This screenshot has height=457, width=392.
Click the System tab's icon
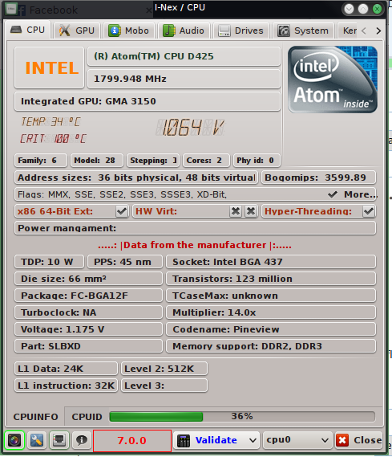pos(284,31)
